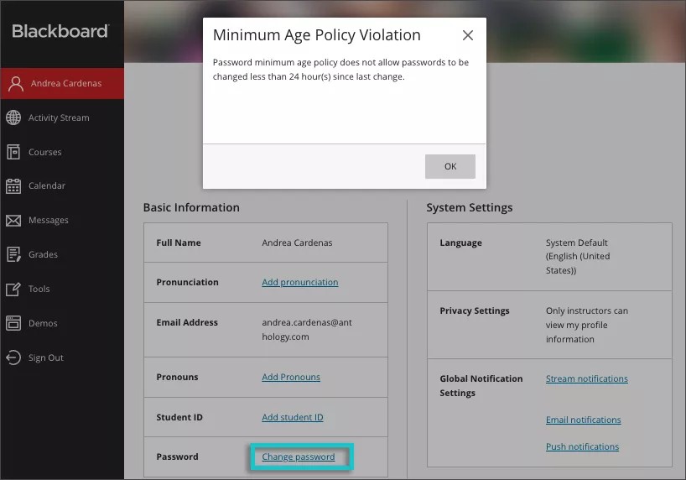
Task: Open Push notifications settings
Action: (x=582, y=446)
